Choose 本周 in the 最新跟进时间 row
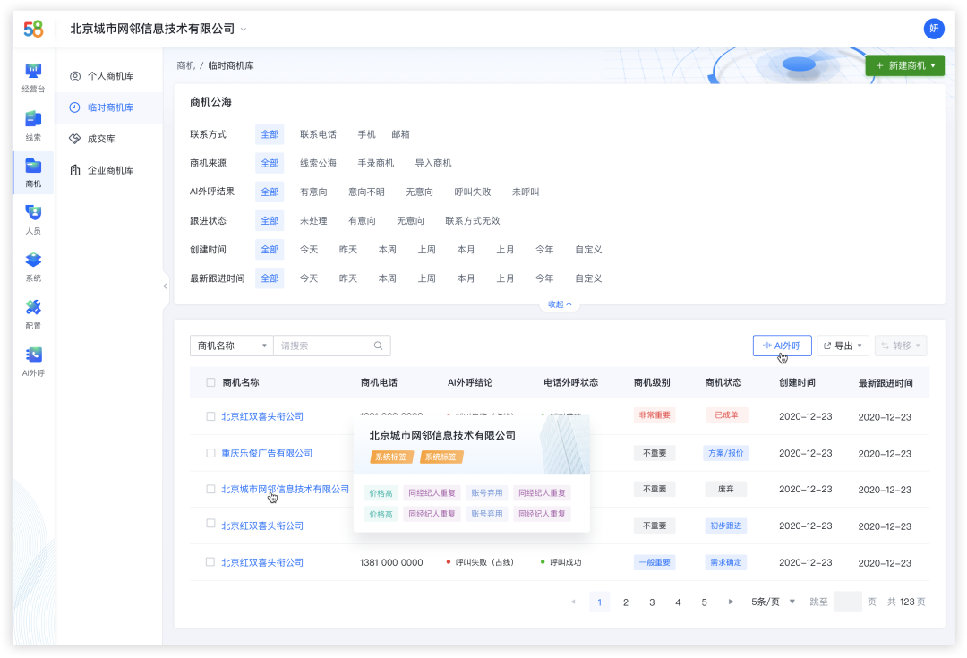Screen dimensions: 967x658 click(388, 278)
